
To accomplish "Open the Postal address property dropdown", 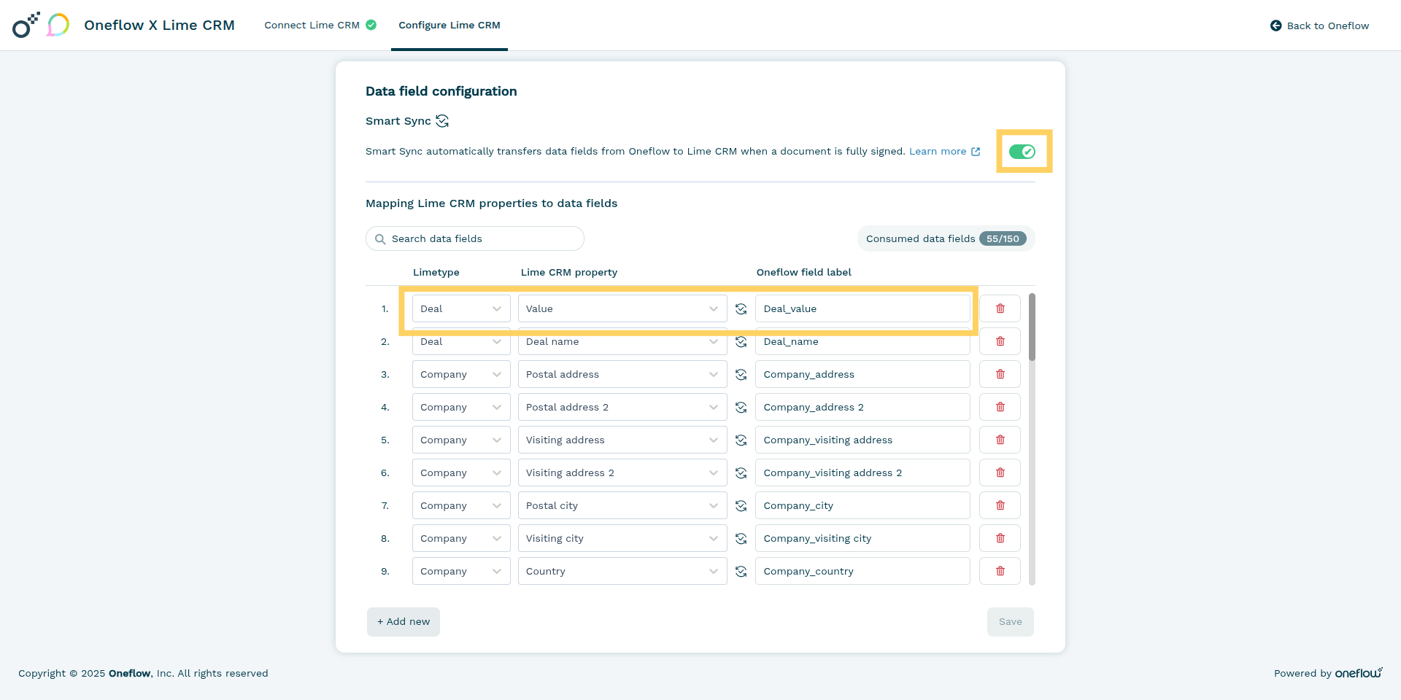I will pyautogui.click(x=622, y=374).
